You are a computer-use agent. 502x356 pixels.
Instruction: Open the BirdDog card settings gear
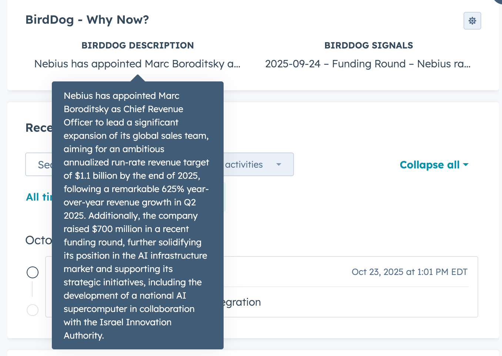click(x=472, y=21)
